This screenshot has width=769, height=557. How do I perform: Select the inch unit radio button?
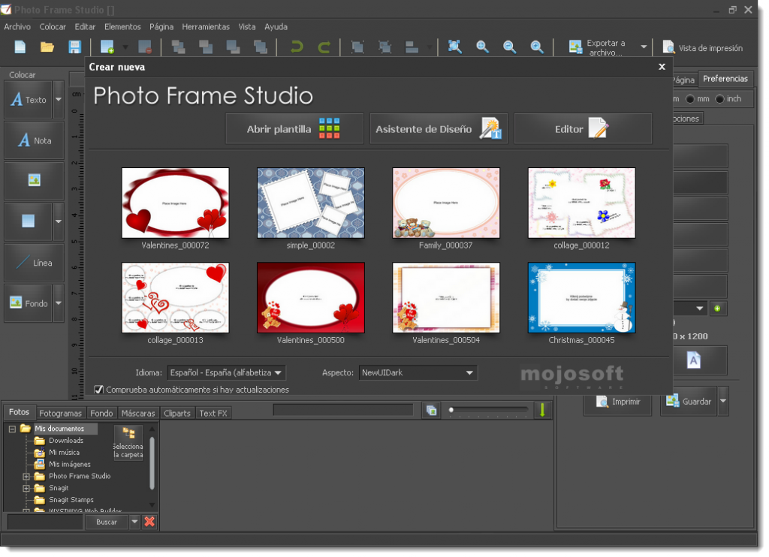pos(719,99)
